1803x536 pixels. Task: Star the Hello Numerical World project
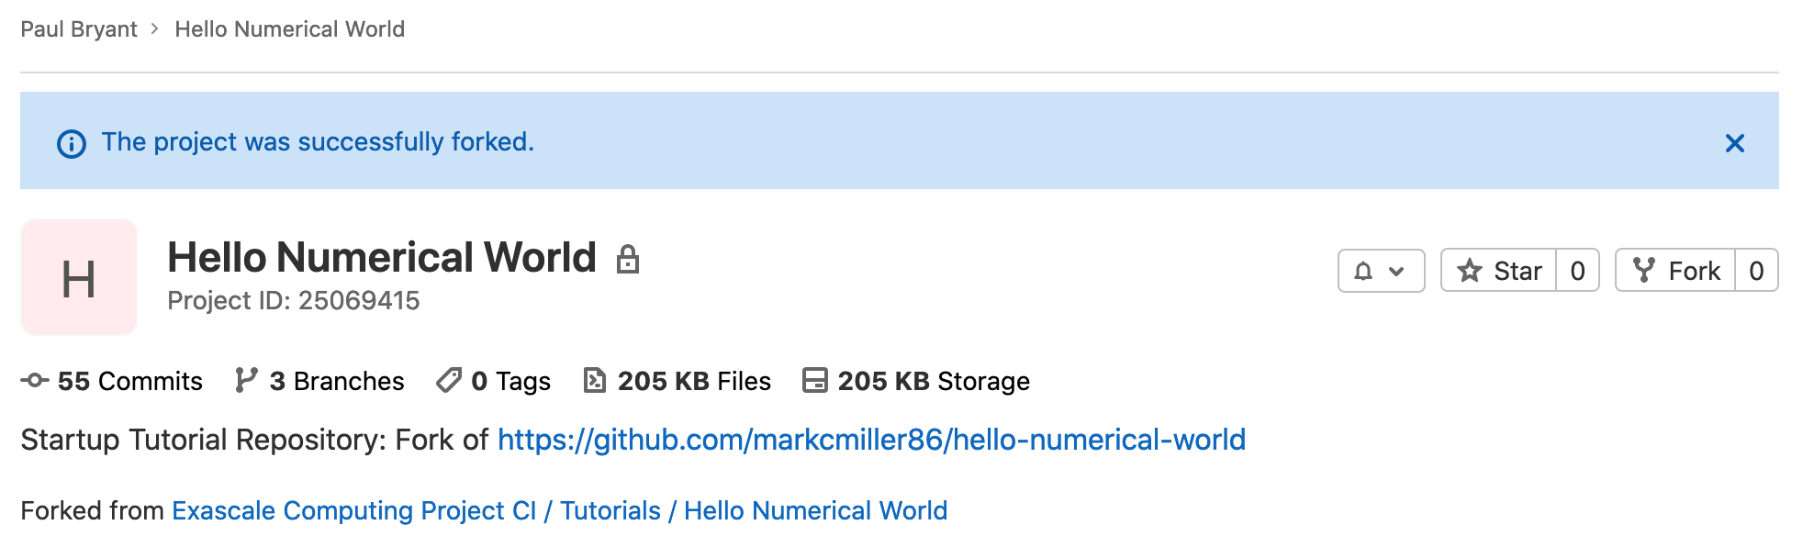[x=1499, y=271]
